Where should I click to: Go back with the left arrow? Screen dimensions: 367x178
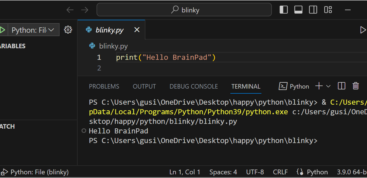coord(70,10)
